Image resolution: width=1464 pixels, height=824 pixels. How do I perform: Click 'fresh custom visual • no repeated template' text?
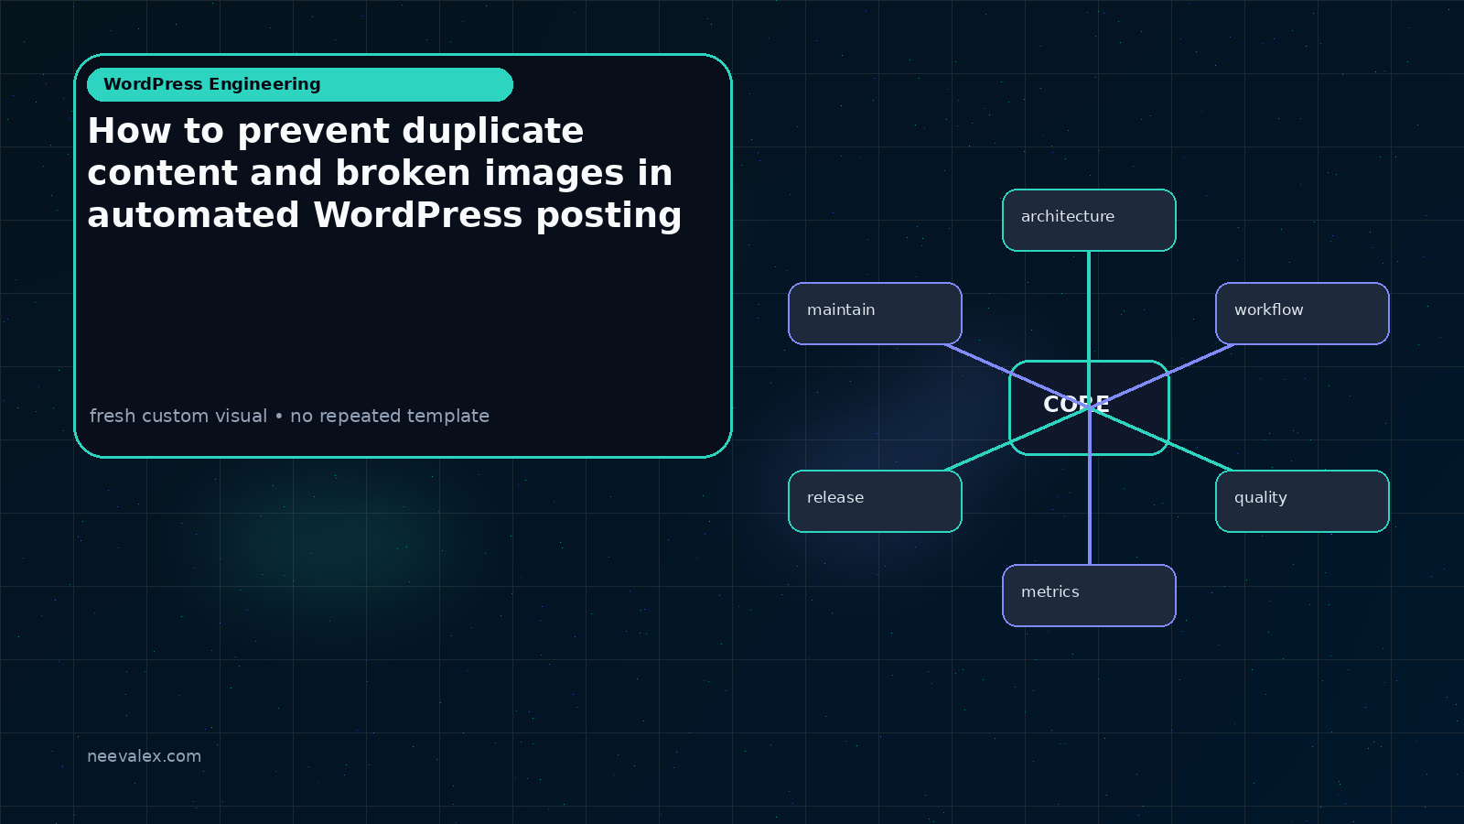coord(289,416)
